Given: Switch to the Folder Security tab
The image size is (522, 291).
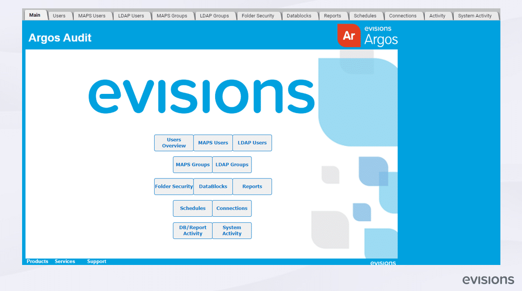Looking at the screenshot, I should pos(258,16).
